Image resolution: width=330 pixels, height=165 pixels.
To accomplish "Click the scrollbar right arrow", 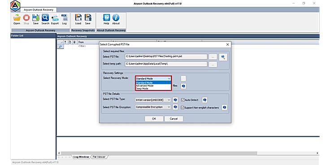I will (x=317, y=153).
